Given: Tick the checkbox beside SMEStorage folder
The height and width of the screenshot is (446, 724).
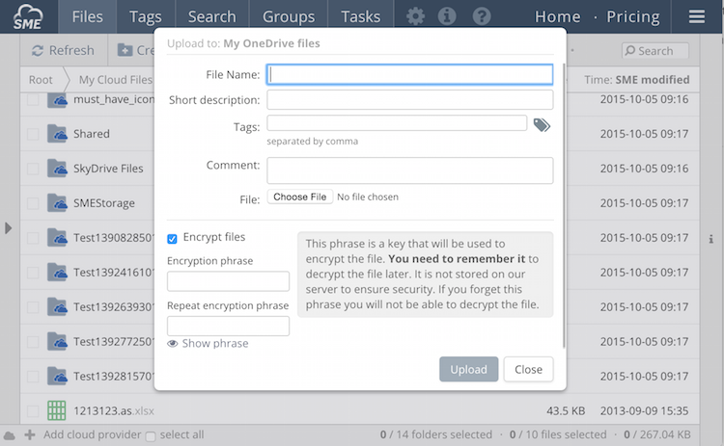Looking at the screenshot, I should (x=33, y=203).
